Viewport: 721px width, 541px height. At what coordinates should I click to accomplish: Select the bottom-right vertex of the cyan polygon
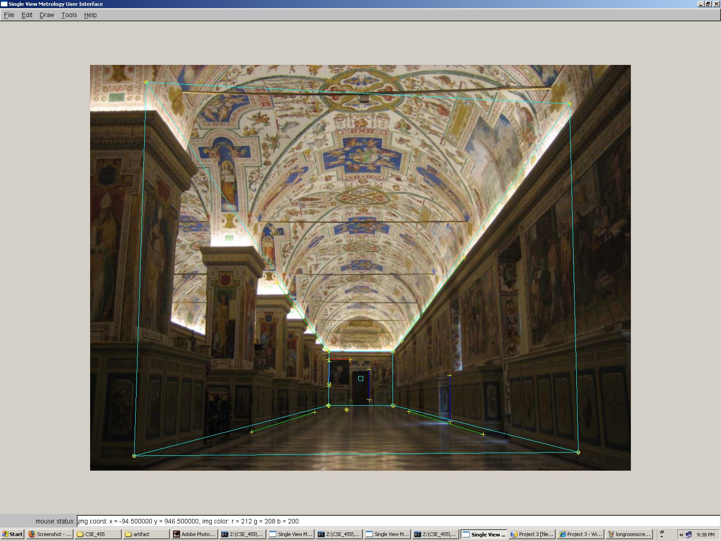tap(578, 452)
